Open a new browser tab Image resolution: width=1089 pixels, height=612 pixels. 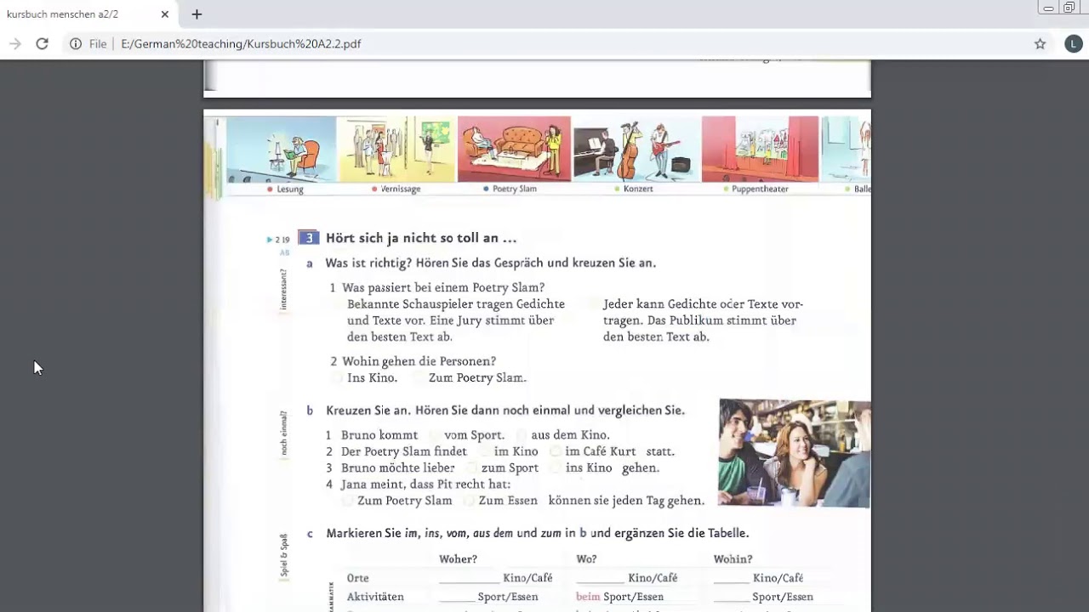197,14
